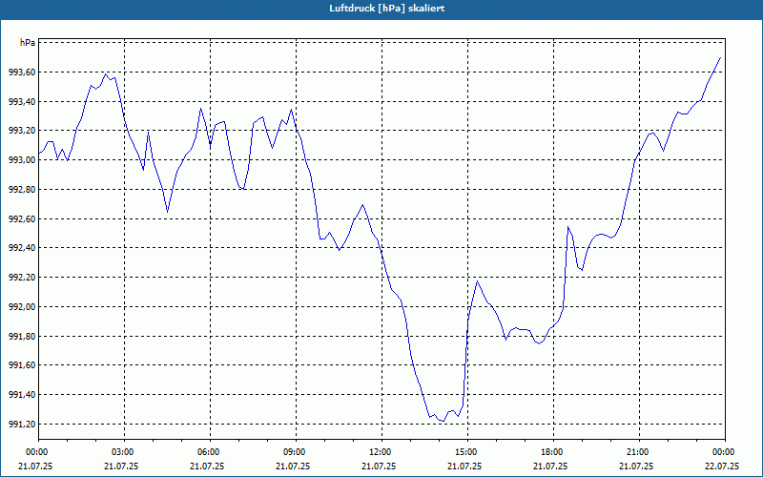Click the chart title 'Luftdruck [hPa] skaliert'
Viewport: 763px width, 477px height.
(387, 9)
